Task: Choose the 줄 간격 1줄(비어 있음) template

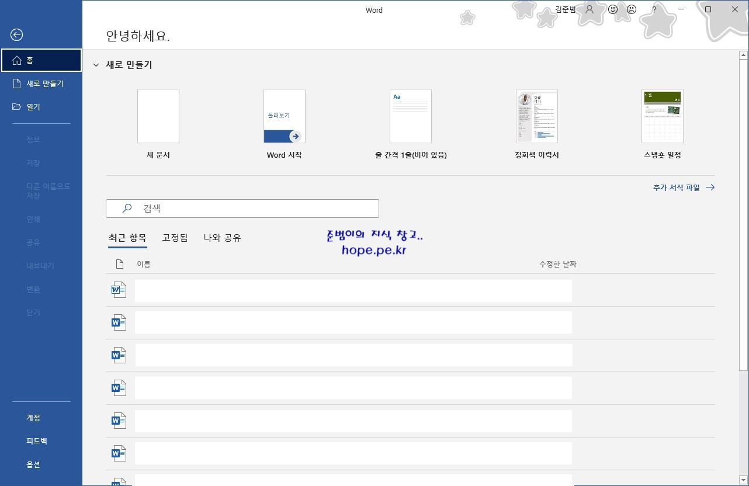Action: coord(411,124)
